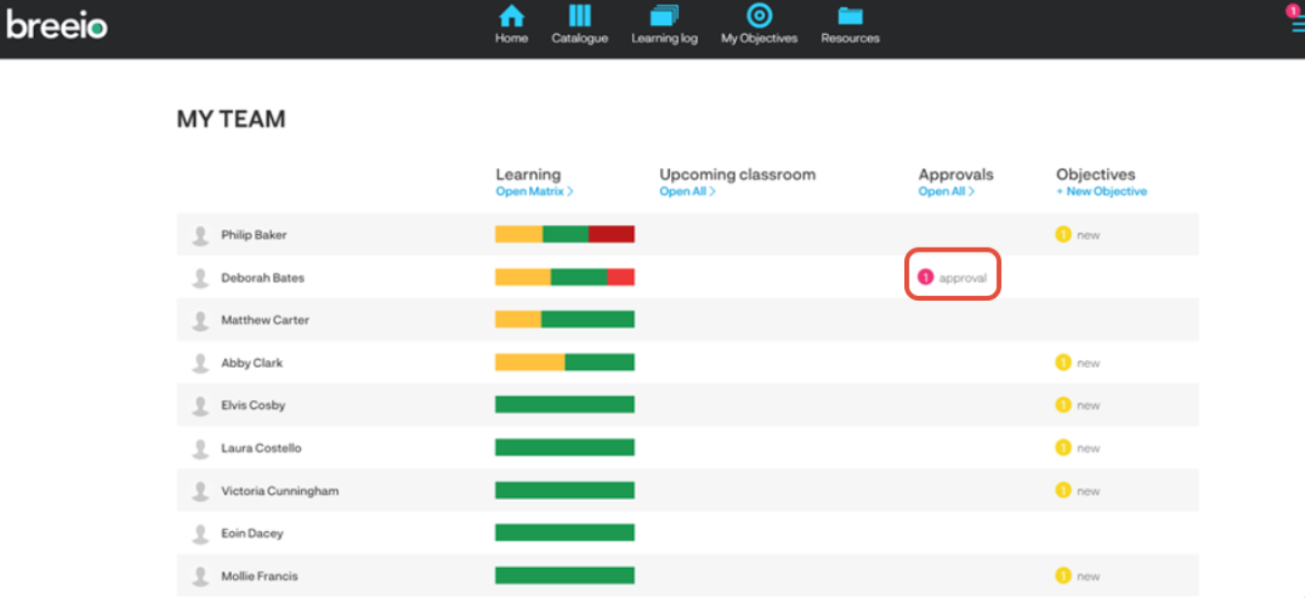Click the Objectives column header
Image resolution: width=1305 pixels, height=598 pixels.
1095,175
